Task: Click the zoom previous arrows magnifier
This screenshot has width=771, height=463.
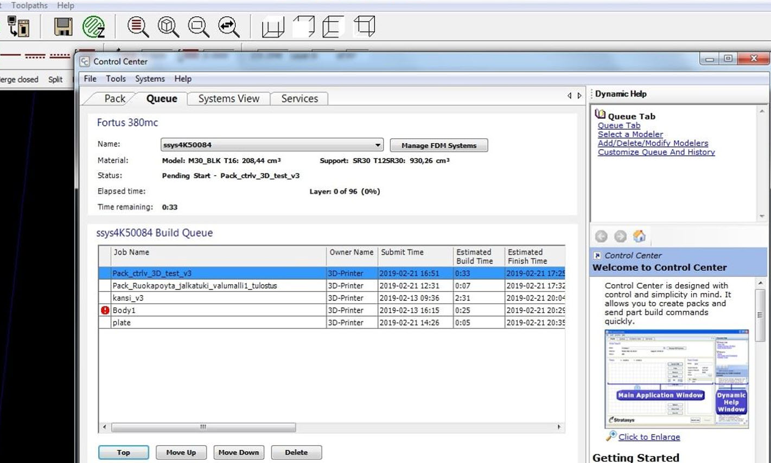Action: point(229,27)
